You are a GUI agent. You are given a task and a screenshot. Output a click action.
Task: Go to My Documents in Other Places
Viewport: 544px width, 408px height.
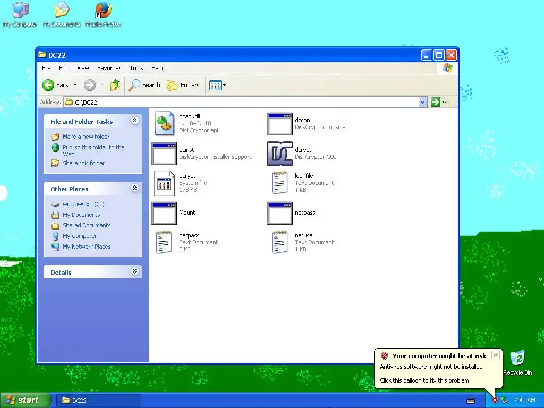[x=81, y=215]
